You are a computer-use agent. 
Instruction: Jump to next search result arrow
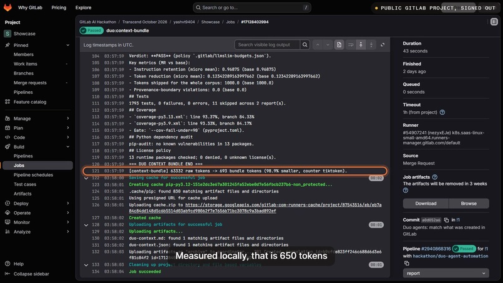tap(328, 44)
